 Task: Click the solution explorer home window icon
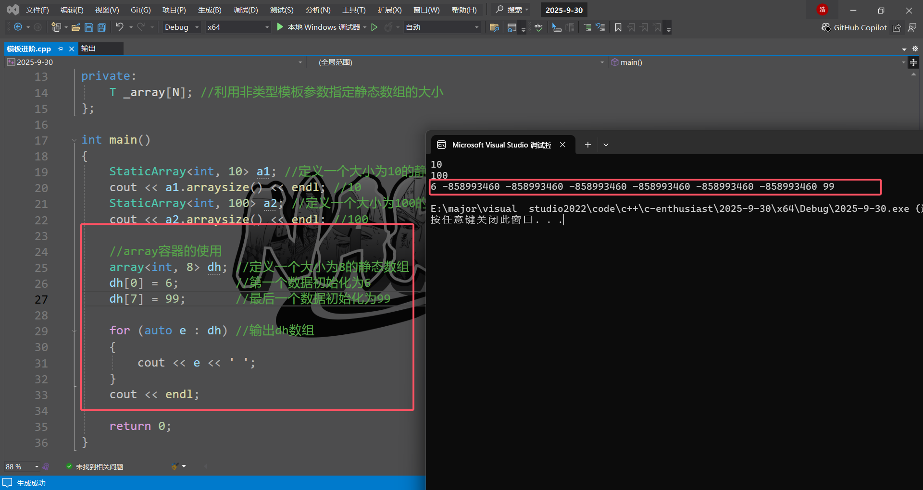pyautogui.click(x=512, y=27)
